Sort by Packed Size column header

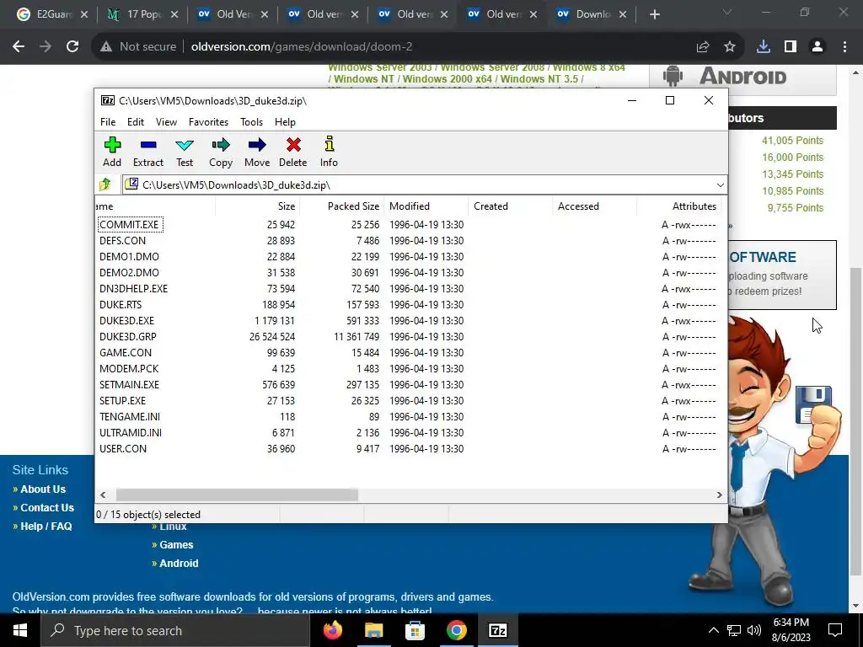pos(342,206)
